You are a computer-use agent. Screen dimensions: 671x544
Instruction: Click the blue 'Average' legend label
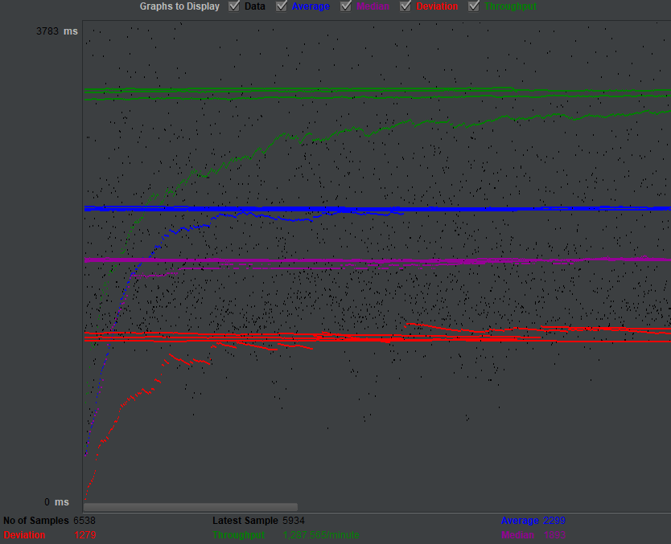coord(311,6)
